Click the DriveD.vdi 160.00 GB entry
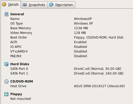Image resolution: width=133 pixels, height=104 pixels. (99, 73)
